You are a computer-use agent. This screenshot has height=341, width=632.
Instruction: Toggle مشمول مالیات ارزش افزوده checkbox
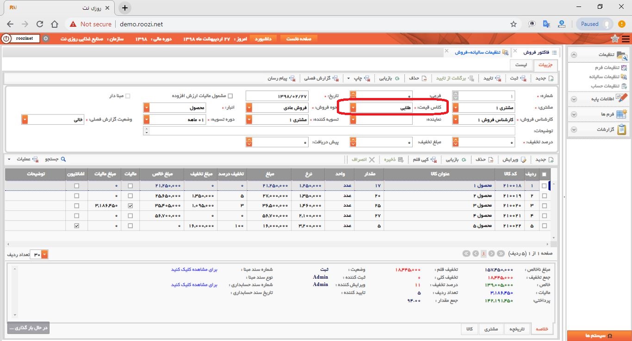(230, 96)
